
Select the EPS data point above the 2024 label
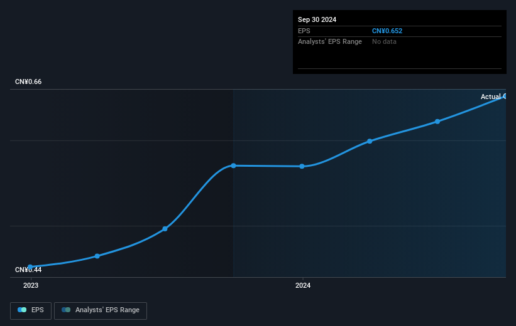(x=302, y=166)
